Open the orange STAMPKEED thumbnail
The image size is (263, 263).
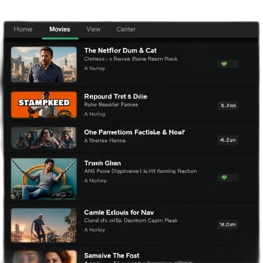click(44, 105)
